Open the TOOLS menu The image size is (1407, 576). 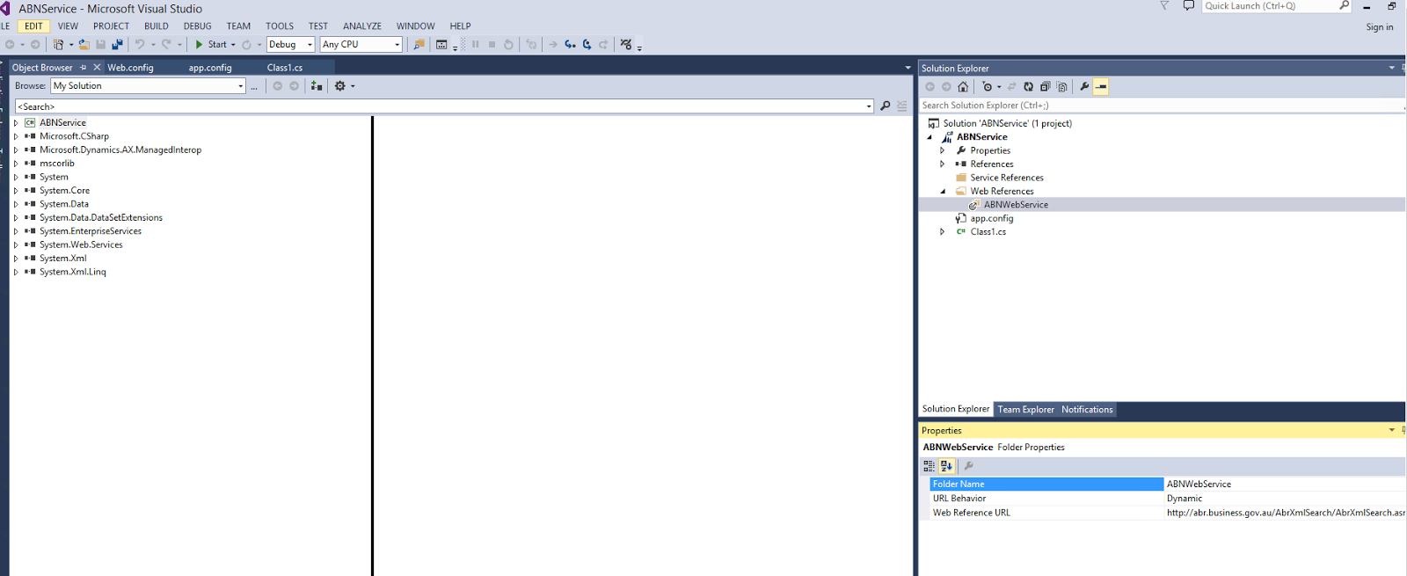(280, 26)
